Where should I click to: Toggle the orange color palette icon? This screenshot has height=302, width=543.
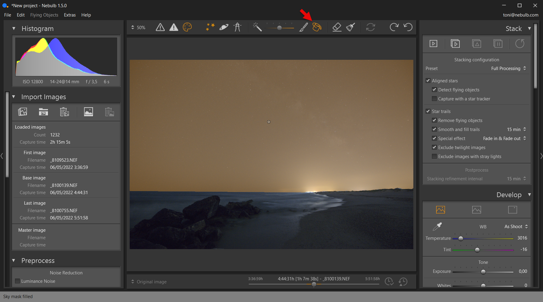click(187, 27)
